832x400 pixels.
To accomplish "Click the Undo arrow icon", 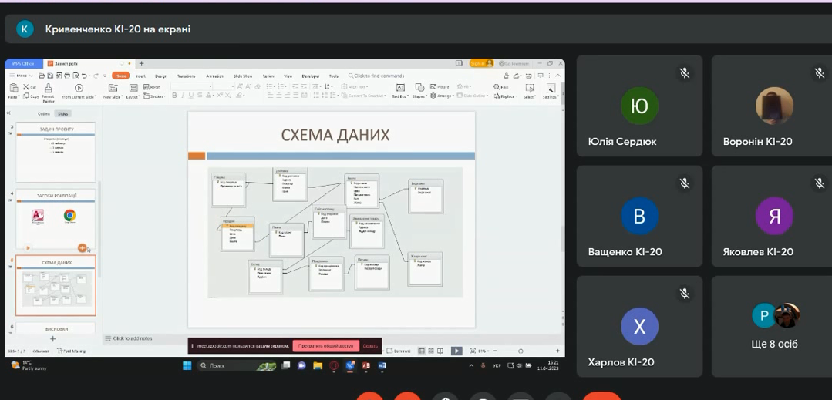I will [x=85, y=76].
